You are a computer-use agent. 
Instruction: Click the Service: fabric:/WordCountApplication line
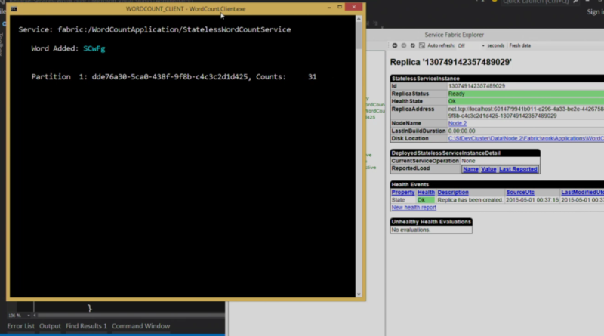click(155, 29)
